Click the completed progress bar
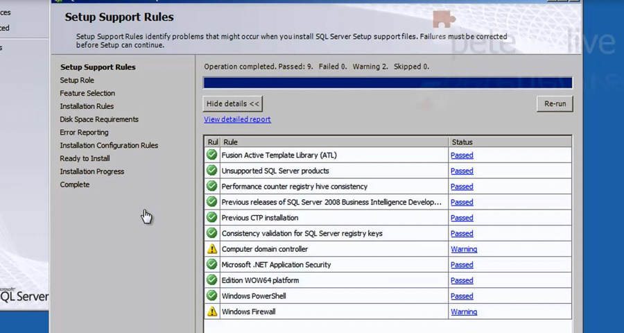This screenshot has width=624, height=333. [388, 83]
